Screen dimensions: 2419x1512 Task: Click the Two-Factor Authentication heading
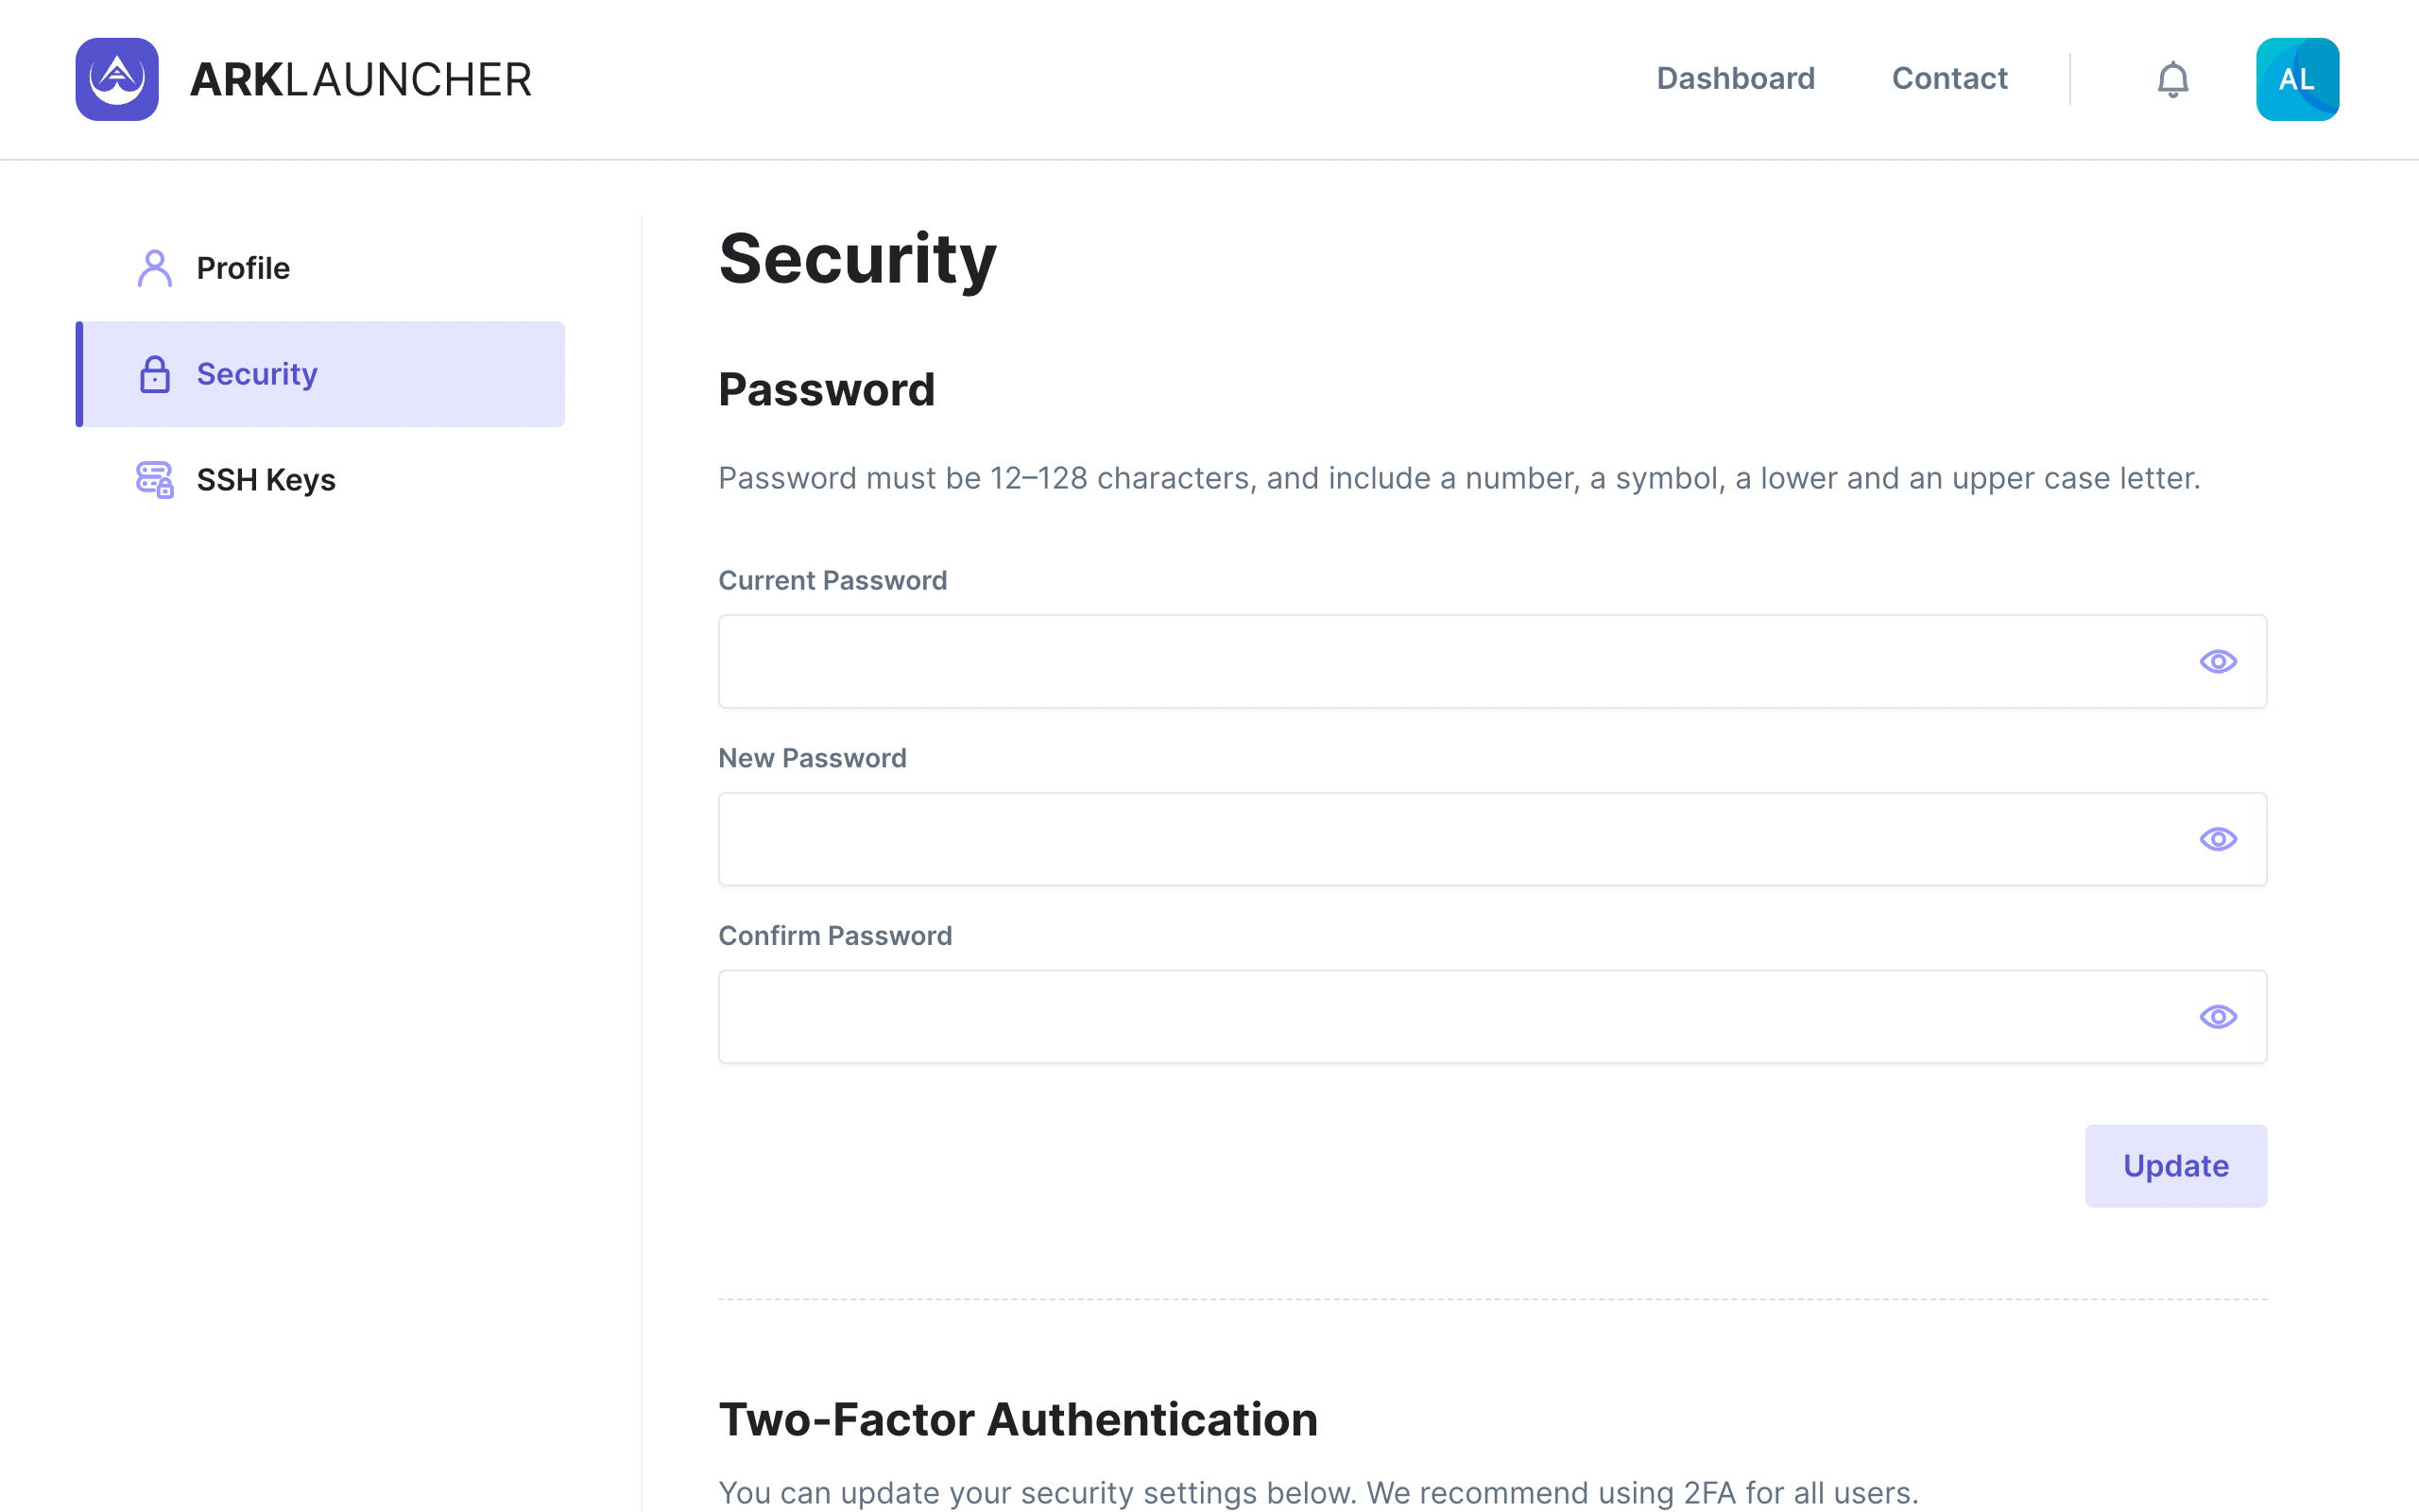1018,1419
